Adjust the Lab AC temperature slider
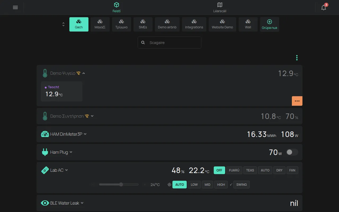The height and width of the screenshot is (212, 339). tap(119, 184)
